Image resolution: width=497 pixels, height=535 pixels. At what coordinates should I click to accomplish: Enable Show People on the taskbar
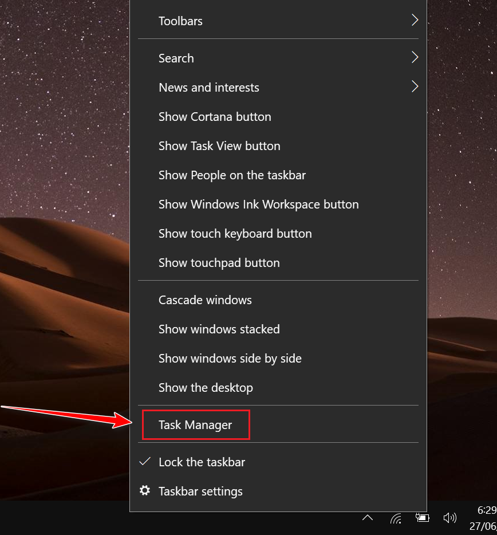tap(232, 175)
